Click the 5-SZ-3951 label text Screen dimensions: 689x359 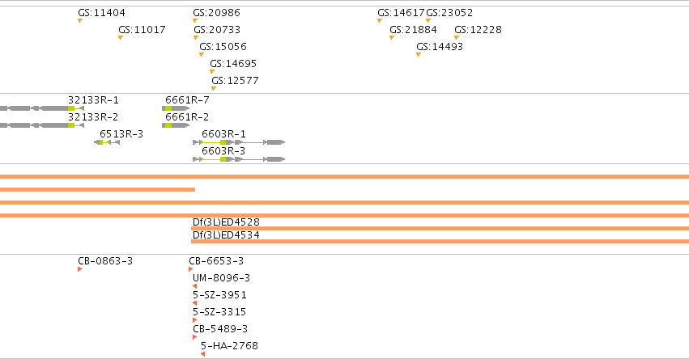click(219, 295)
